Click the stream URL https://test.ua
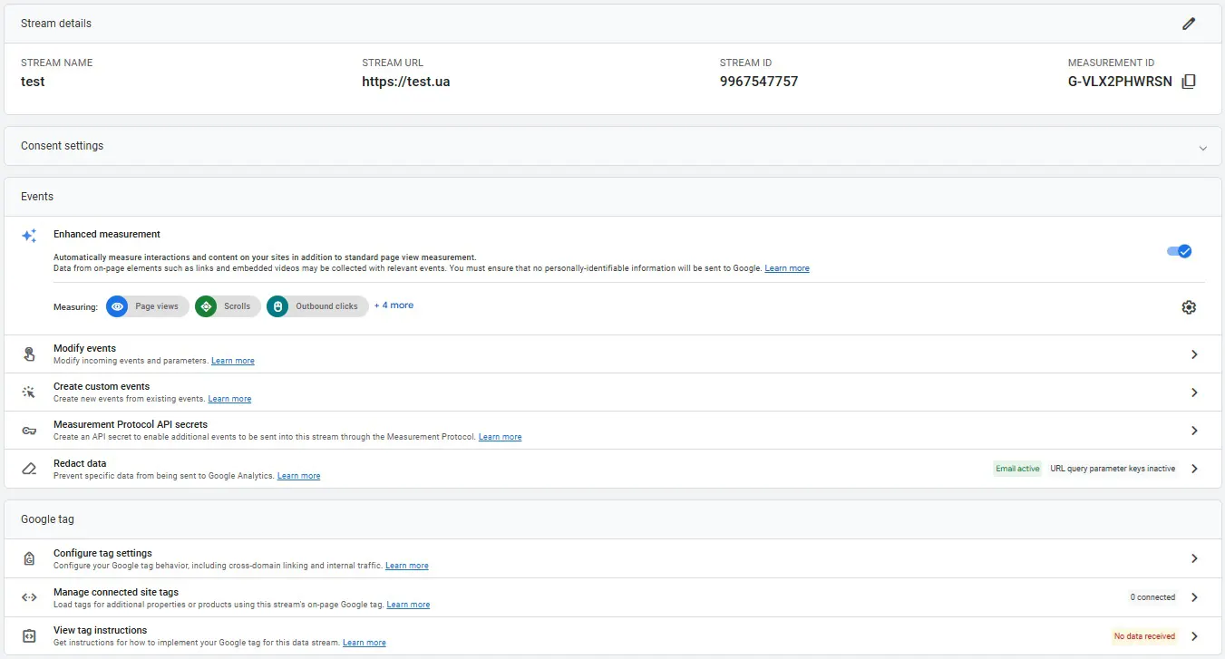The height and width of the screenshot is (659, 1225). click(x=406, y=82)
